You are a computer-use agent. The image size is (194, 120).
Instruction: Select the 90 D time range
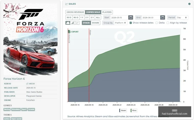(76, 18)
